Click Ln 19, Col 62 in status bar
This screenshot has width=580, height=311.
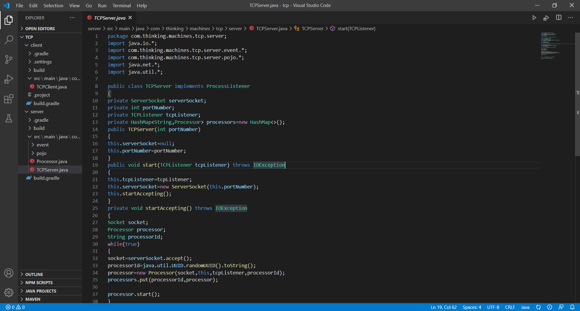(x=443, y=307)
